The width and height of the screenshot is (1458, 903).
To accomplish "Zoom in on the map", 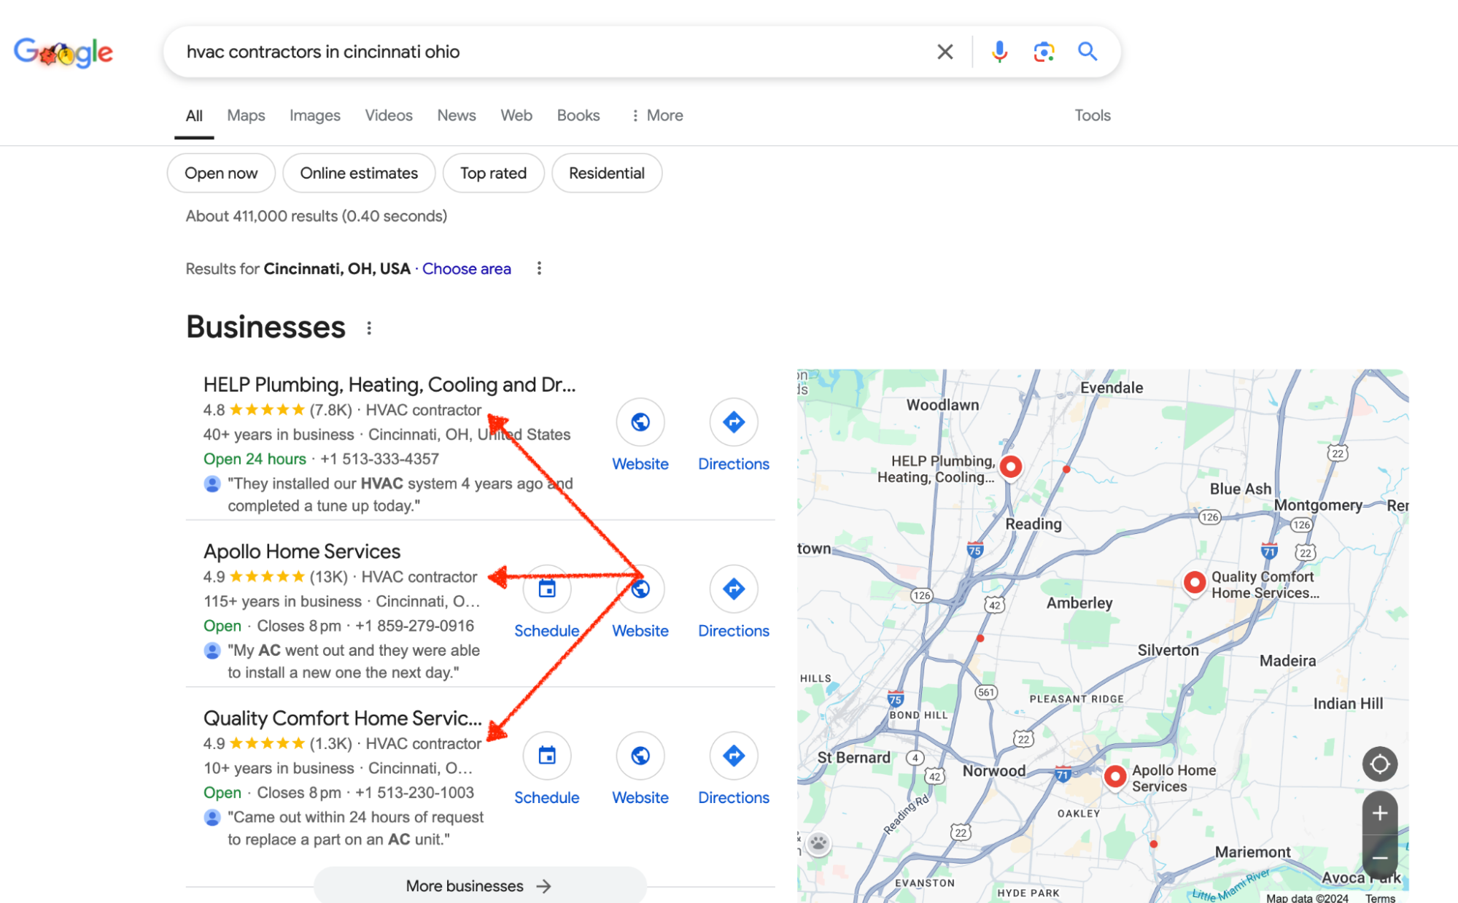I will point(1380,812).
